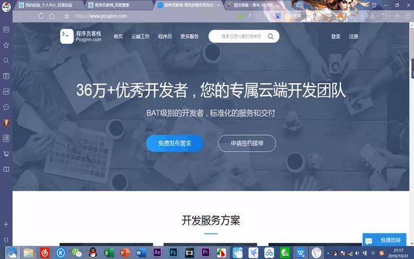Launch After Effects from the taskbar
Viewport: 414px width, 259px height.
[158, 252]
